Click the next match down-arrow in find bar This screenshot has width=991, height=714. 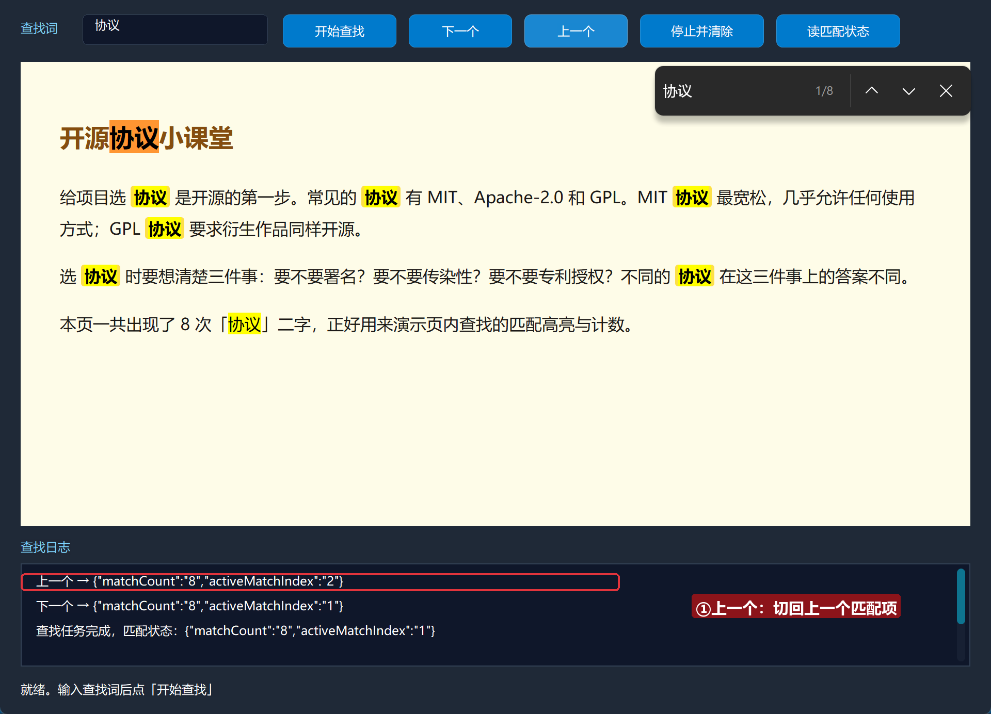[909, 91]
